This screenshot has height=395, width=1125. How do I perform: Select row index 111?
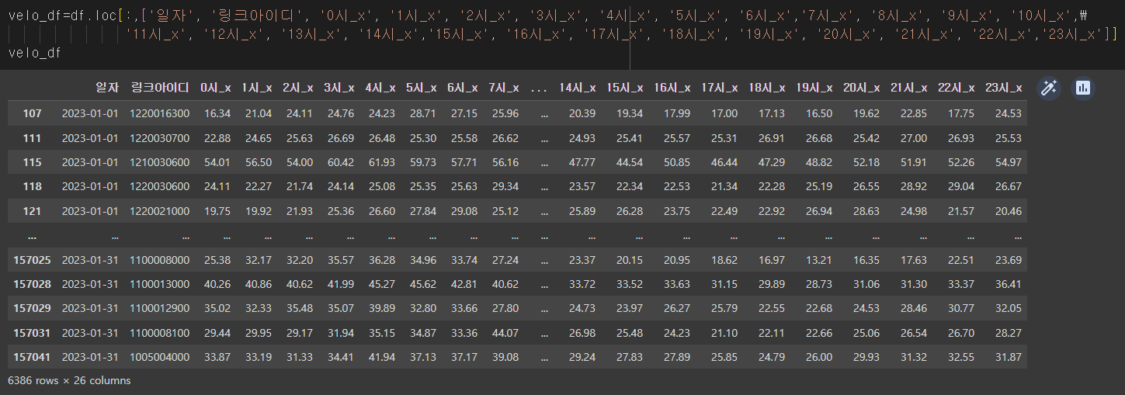pos(32,137)
